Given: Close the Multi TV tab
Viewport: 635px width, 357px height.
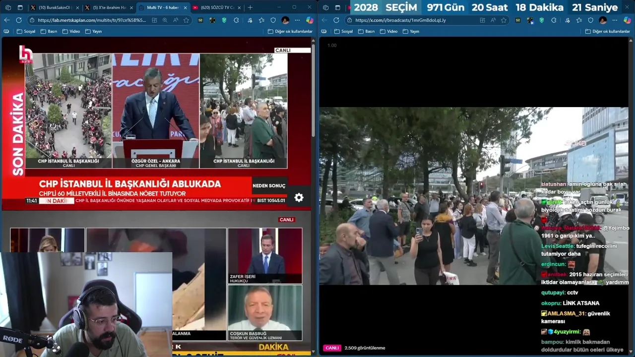Looking at the screenshot, I should point(186,7).
